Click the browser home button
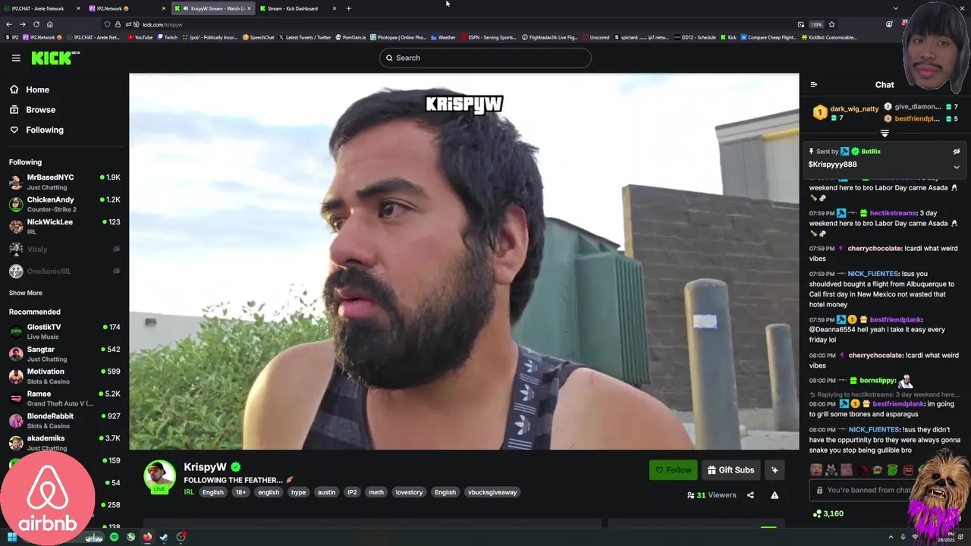971x546 pixels. [49, 24]
